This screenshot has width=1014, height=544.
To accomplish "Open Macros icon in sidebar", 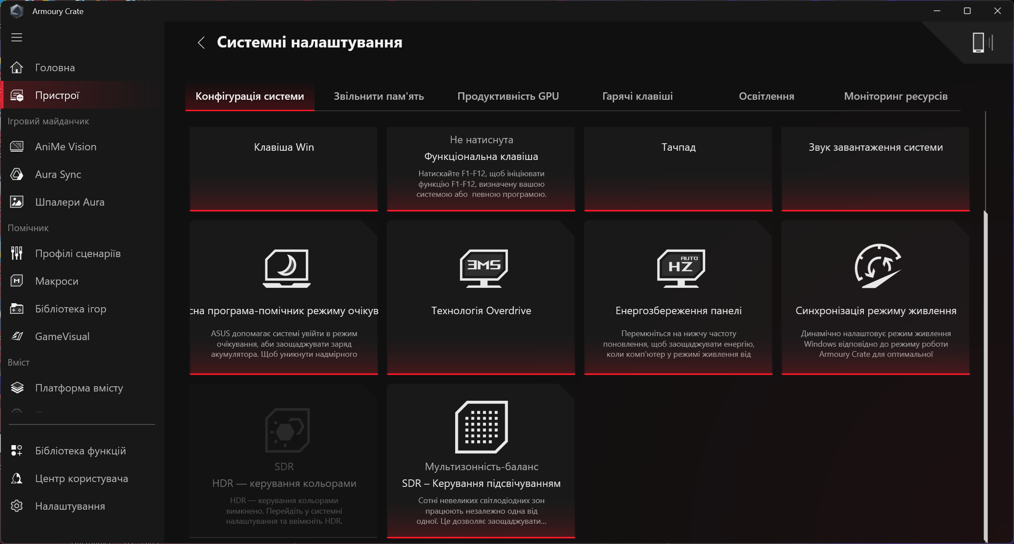I will tap(17, 281).
